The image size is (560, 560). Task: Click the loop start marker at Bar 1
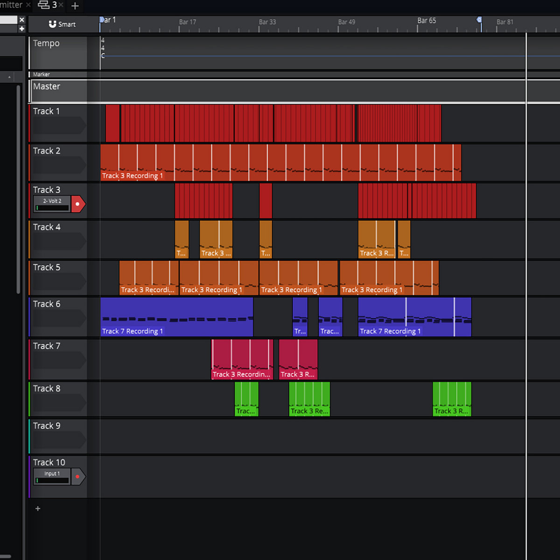tap(102, 20)
